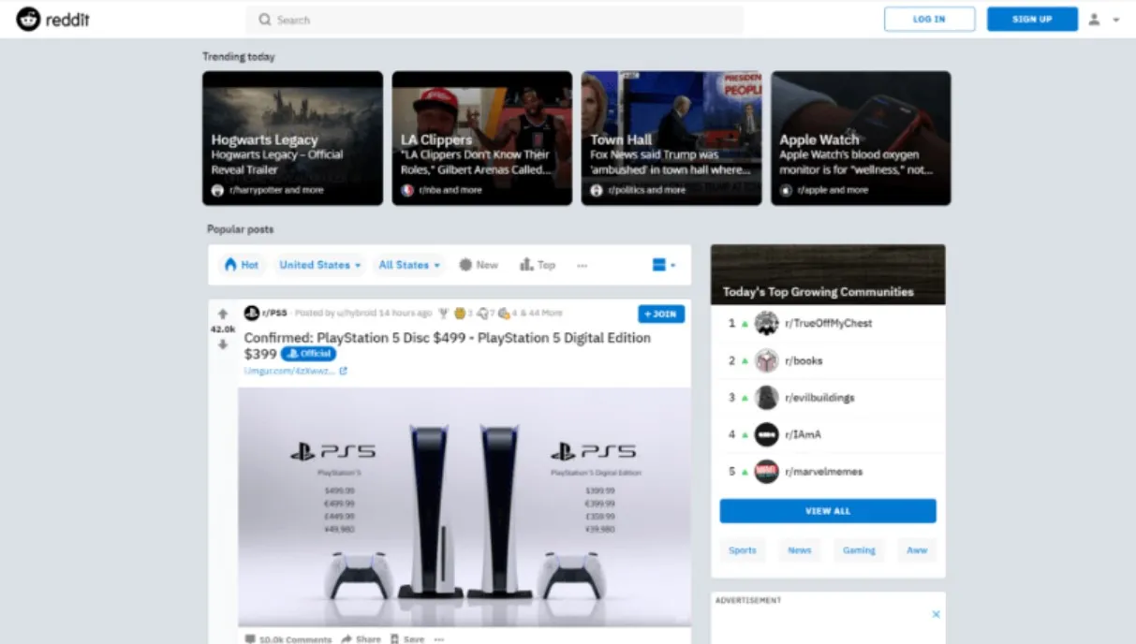Downvote the PlayStation 5 post
Image resolution: width=1136 pixels, height=644 pixels.
tap(223, 344)
